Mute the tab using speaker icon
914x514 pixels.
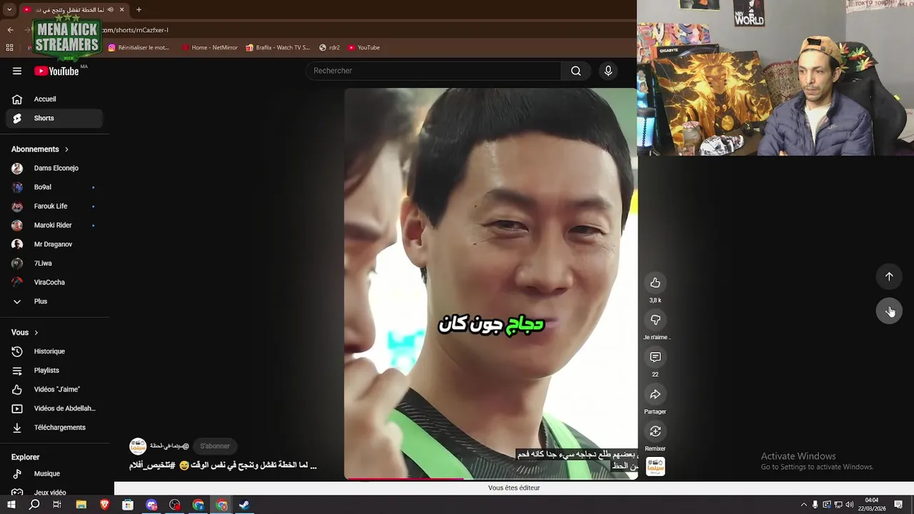pyautogui.click(x=110, y=9)
